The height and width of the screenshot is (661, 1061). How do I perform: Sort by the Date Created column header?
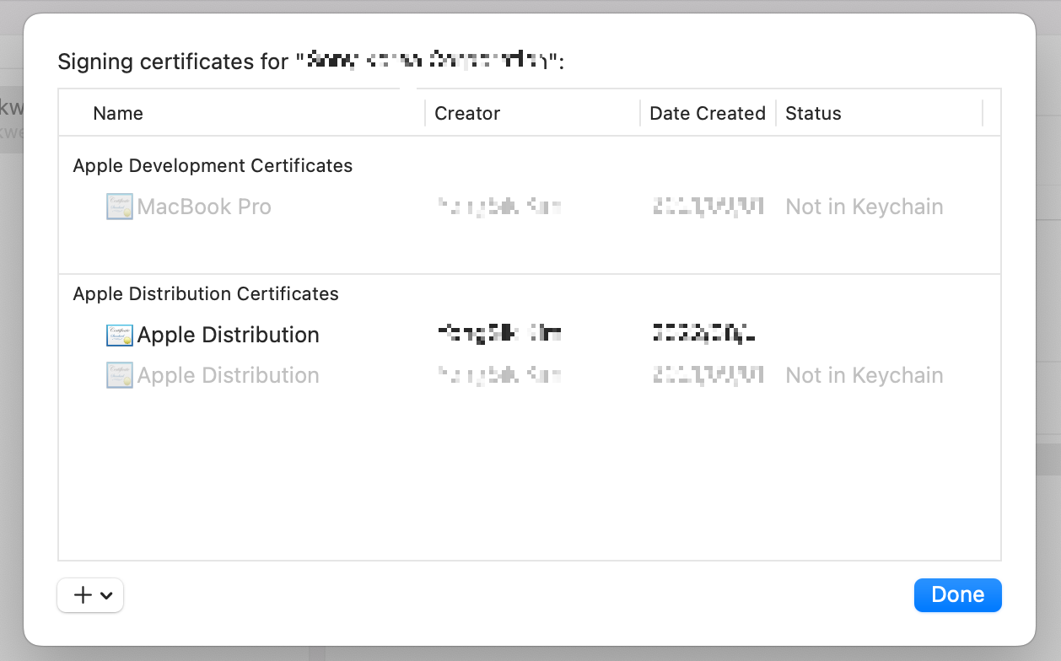coord(707,114)
